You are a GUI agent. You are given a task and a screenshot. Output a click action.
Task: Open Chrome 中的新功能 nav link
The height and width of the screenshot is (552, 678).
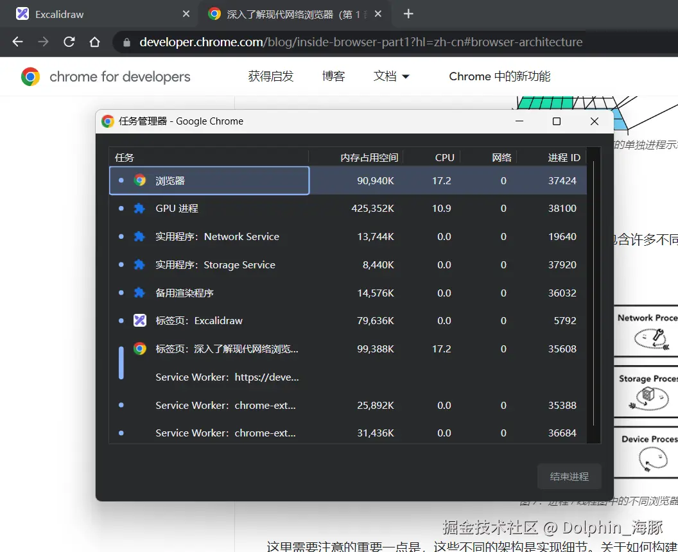pyautogui.click(x=500, y=76)
